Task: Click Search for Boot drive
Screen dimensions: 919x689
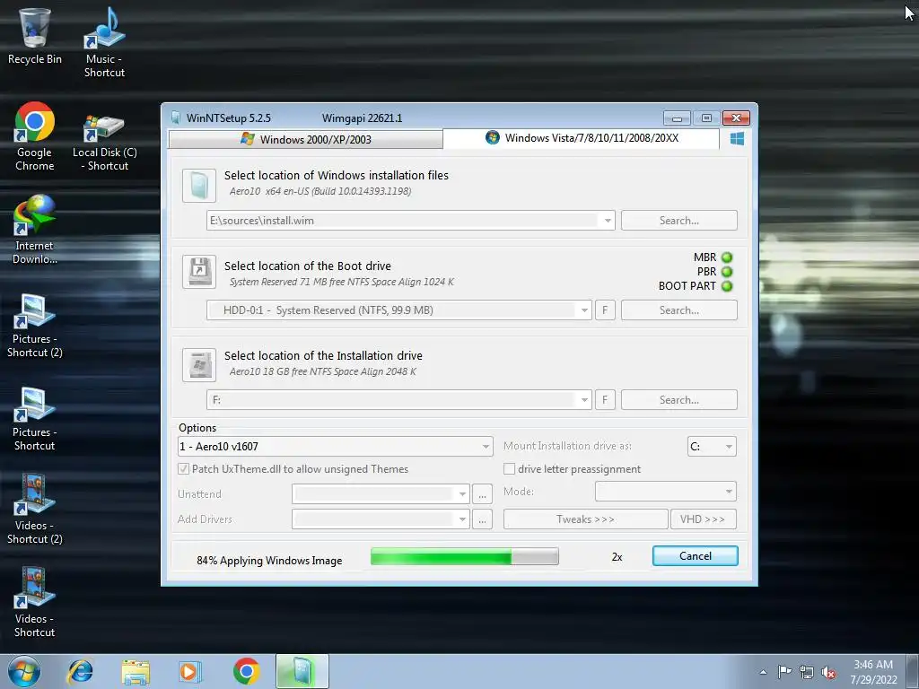Action: coord(678,310)
